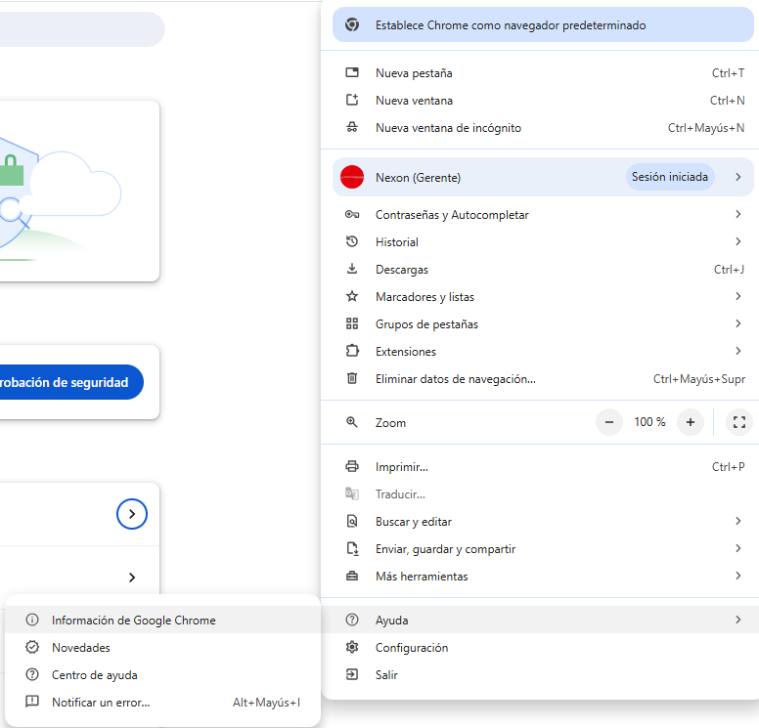The image size is (759, 728).
Task: Expand the Nexon (Gerente) profile submenu arrow
Action: pos(738,177)
